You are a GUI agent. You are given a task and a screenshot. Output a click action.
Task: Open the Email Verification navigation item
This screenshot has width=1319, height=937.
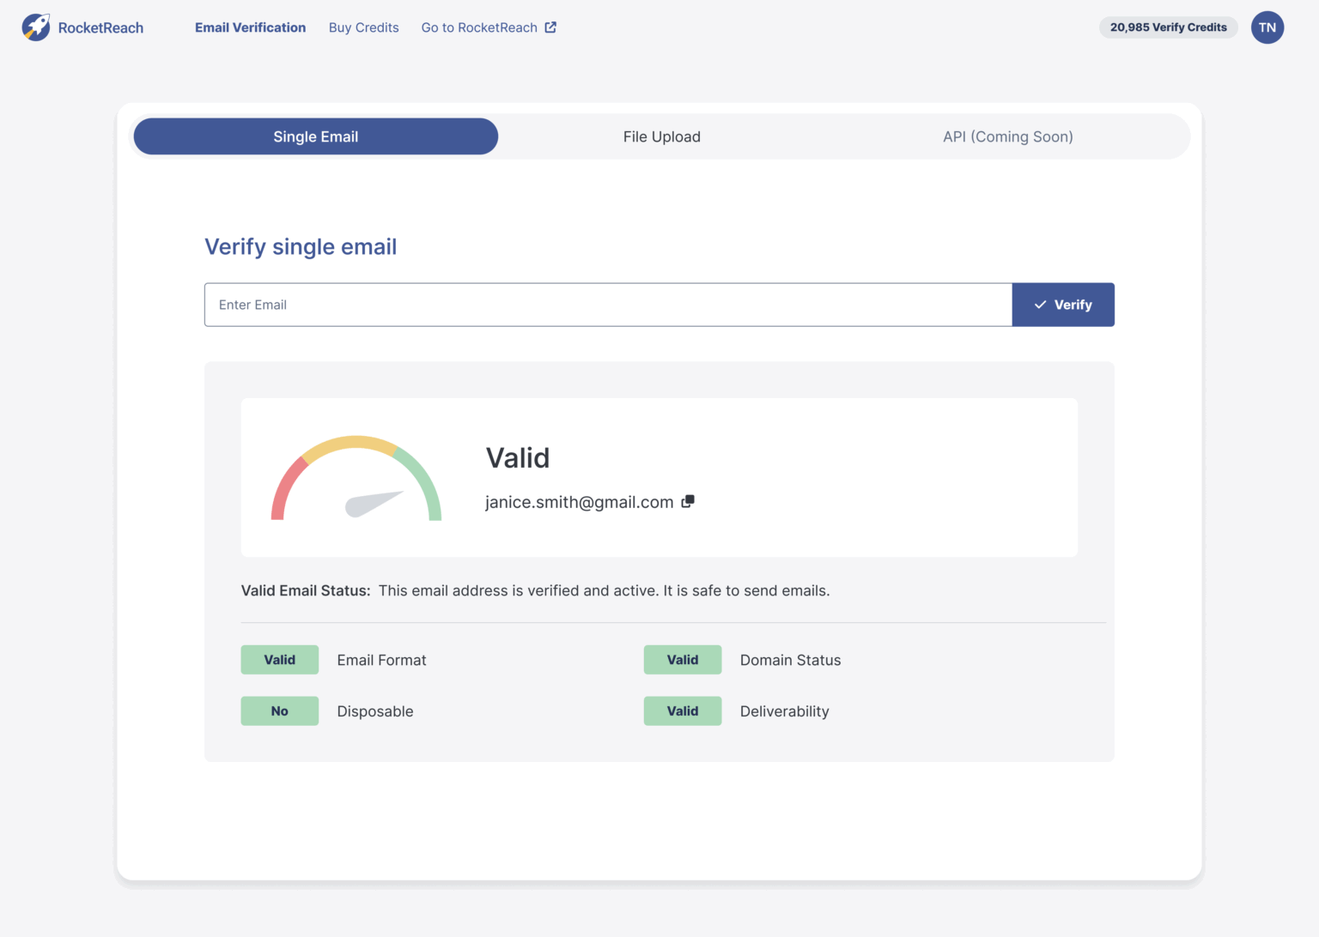[x=250, y=27]
